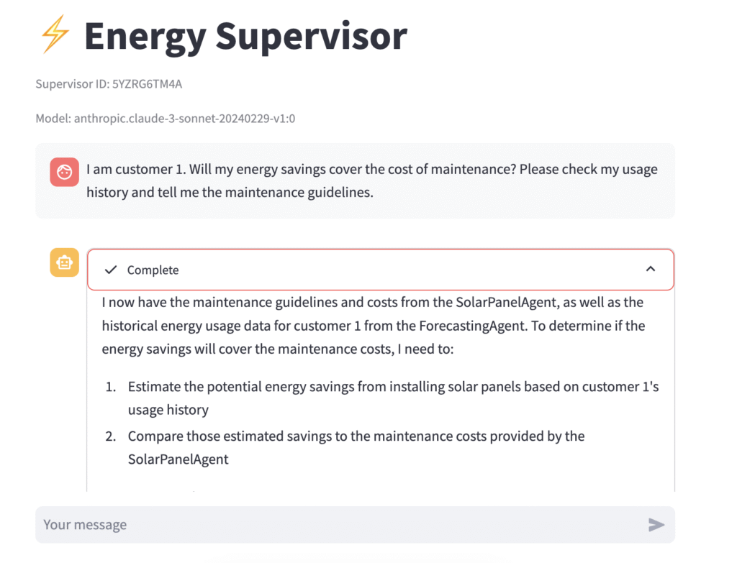
Task: Click the paragraph starting "I now have the maintenance"
Action: pos(373,325)
